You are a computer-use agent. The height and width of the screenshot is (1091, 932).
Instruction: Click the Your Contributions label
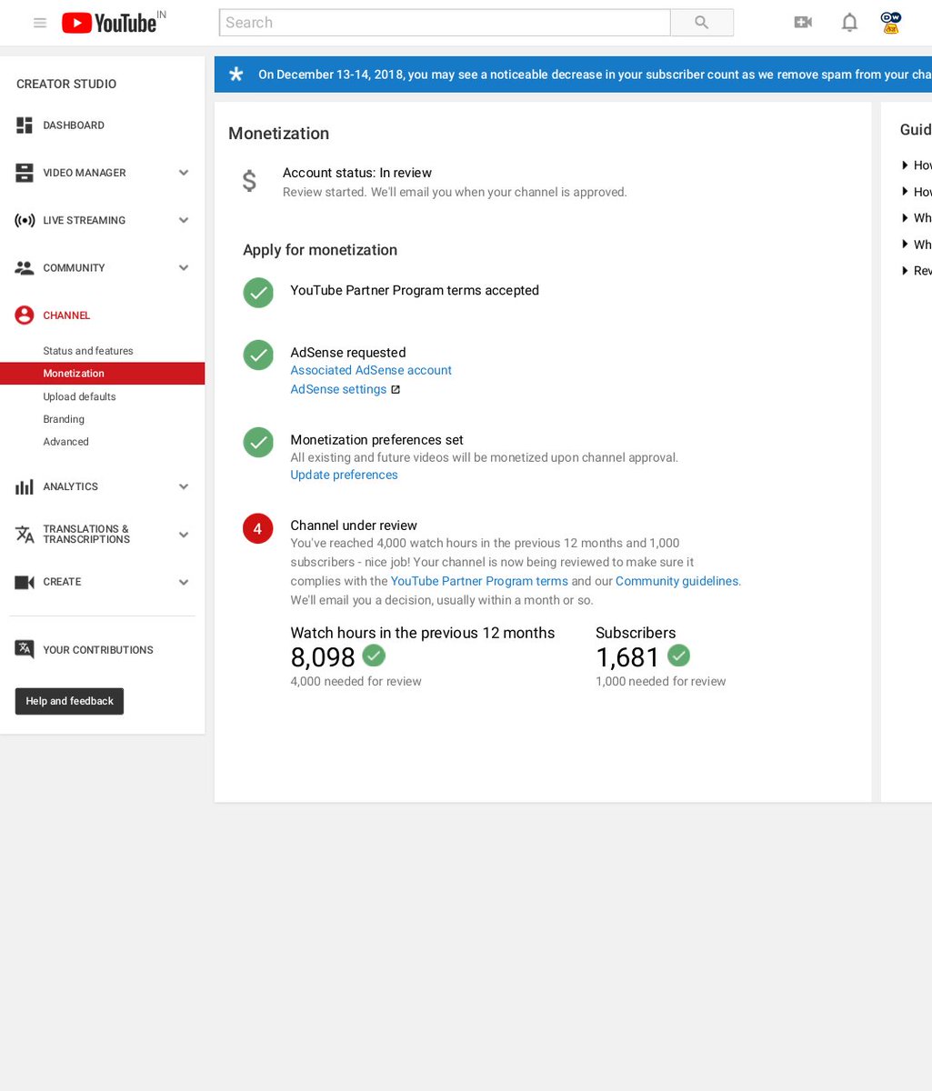pyautogui.click(x=98, y=650)
